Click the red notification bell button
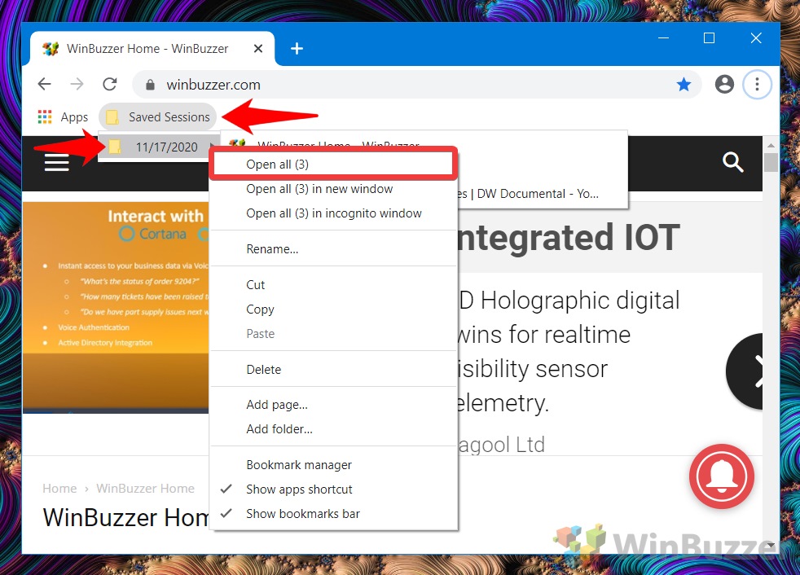 tap(722, 476)
